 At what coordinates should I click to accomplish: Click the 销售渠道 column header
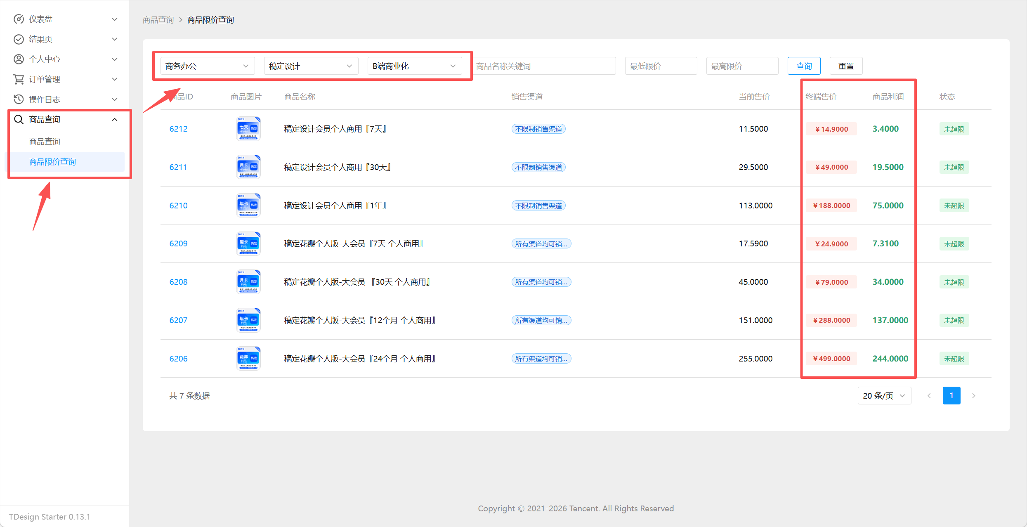[527, 97]
